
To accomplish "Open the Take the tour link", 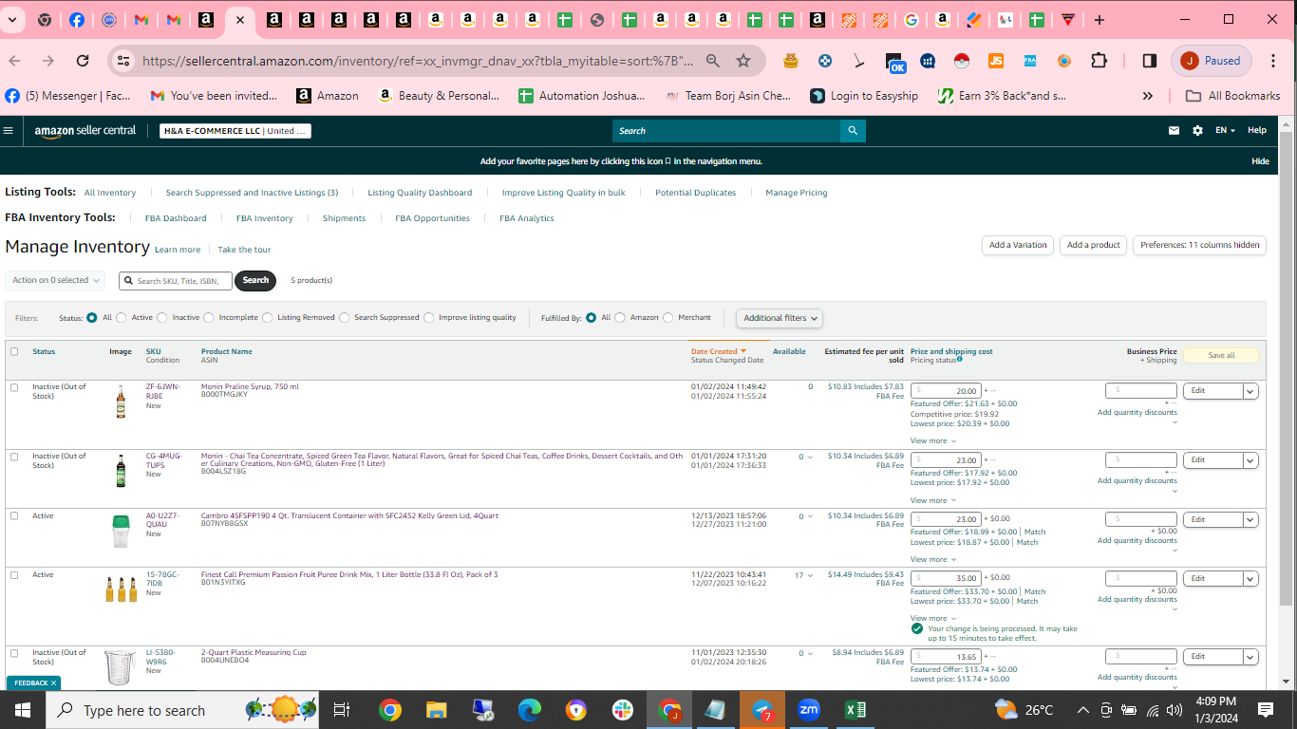I will [244, 250].
